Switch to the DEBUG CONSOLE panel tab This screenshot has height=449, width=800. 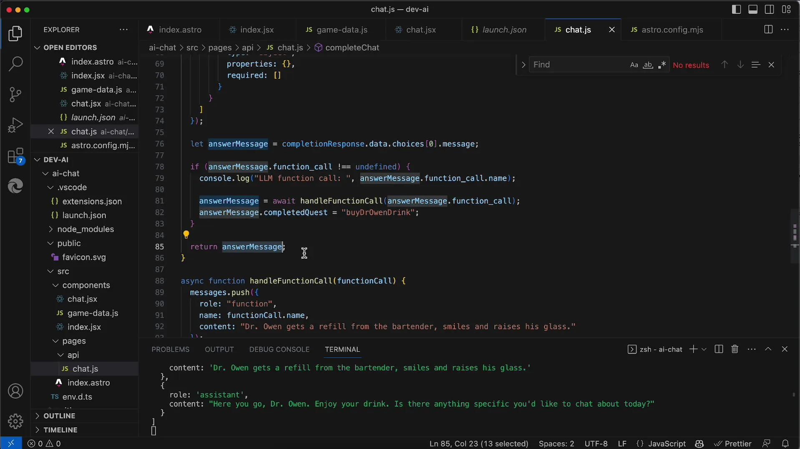coord(279,349)
